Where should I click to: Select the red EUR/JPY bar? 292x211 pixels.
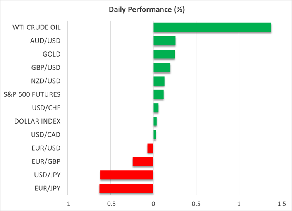click(126, 189)
